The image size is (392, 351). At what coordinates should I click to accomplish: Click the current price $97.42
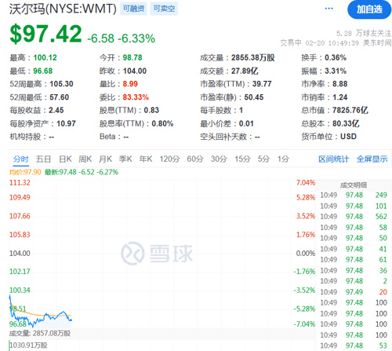click(45, 34)
